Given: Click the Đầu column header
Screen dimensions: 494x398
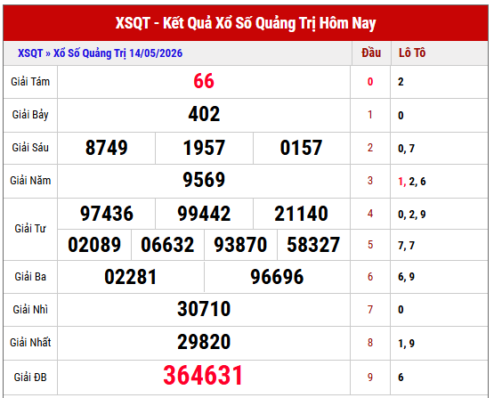Looking at the screenshot, I should point(371,53).
